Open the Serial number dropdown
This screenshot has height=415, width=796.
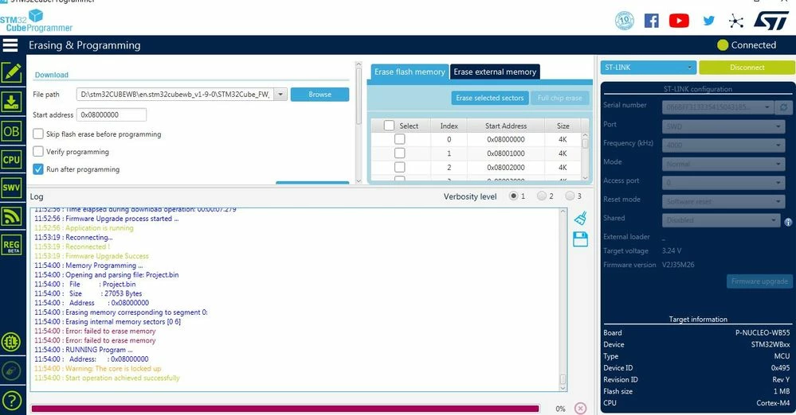click(x=718, y=107)
